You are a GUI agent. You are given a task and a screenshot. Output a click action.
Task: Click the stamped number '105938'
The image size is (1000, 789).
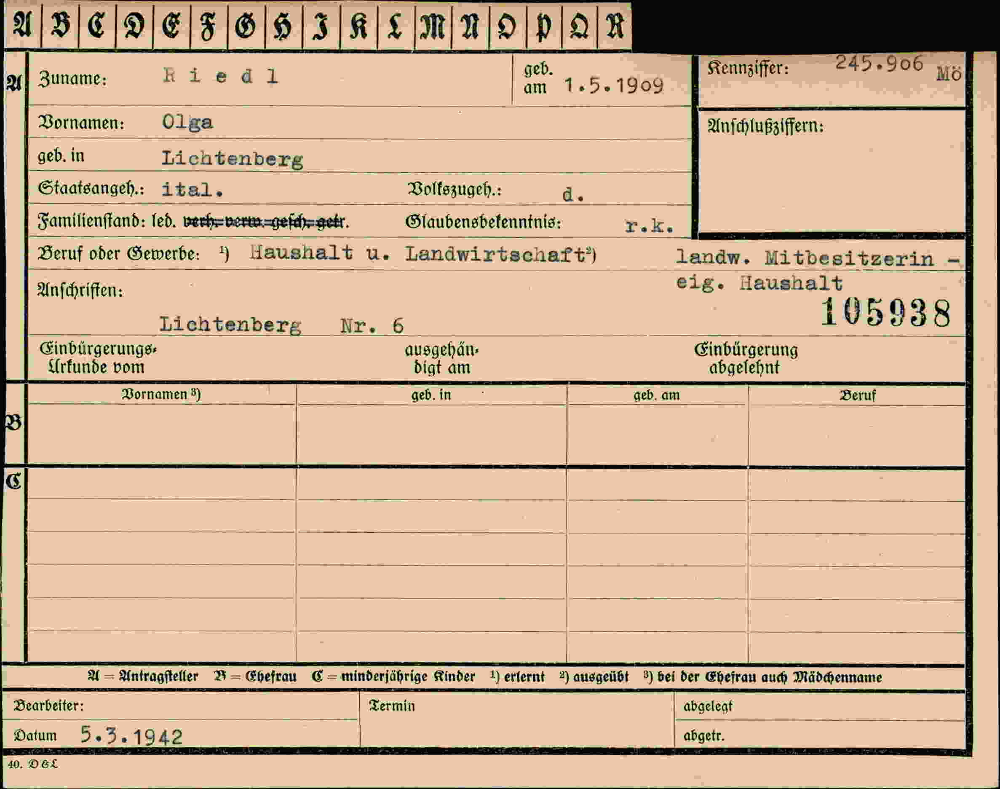coord(886,313)
